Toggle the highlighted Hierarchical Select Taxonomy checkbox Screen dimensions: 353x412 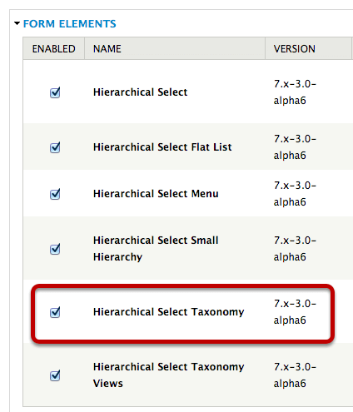tap(55, 312)
